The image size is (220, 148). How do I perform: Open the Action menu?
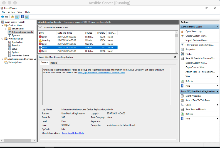click(x=11, y=12)
